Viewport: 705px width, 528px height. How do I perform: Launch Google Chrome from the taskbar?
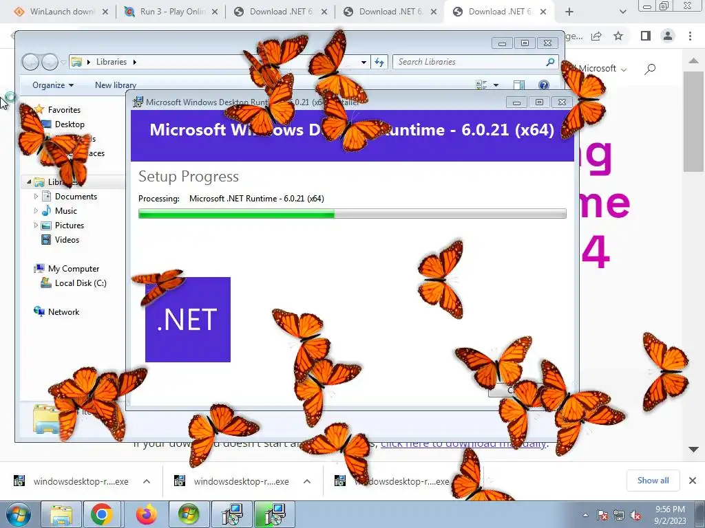tap(102, 514)
